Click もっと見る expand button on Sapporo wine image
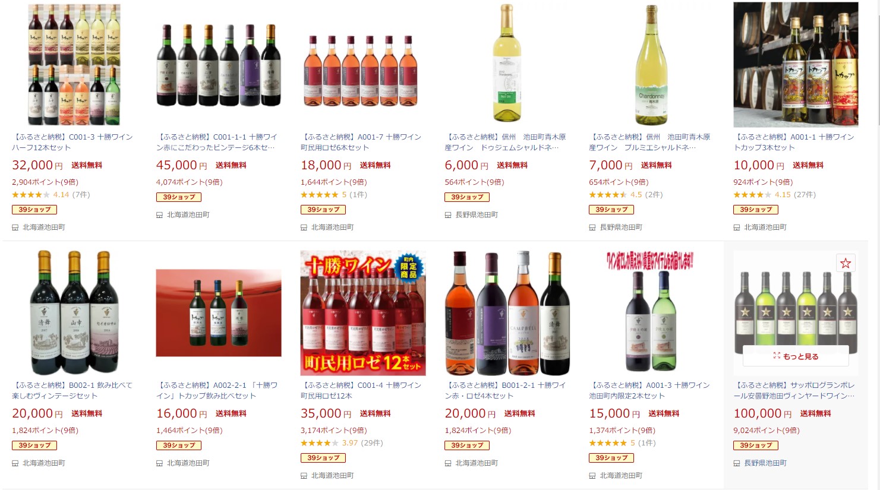This screenshot has height=490, width=880. click(x=796, y=356)
